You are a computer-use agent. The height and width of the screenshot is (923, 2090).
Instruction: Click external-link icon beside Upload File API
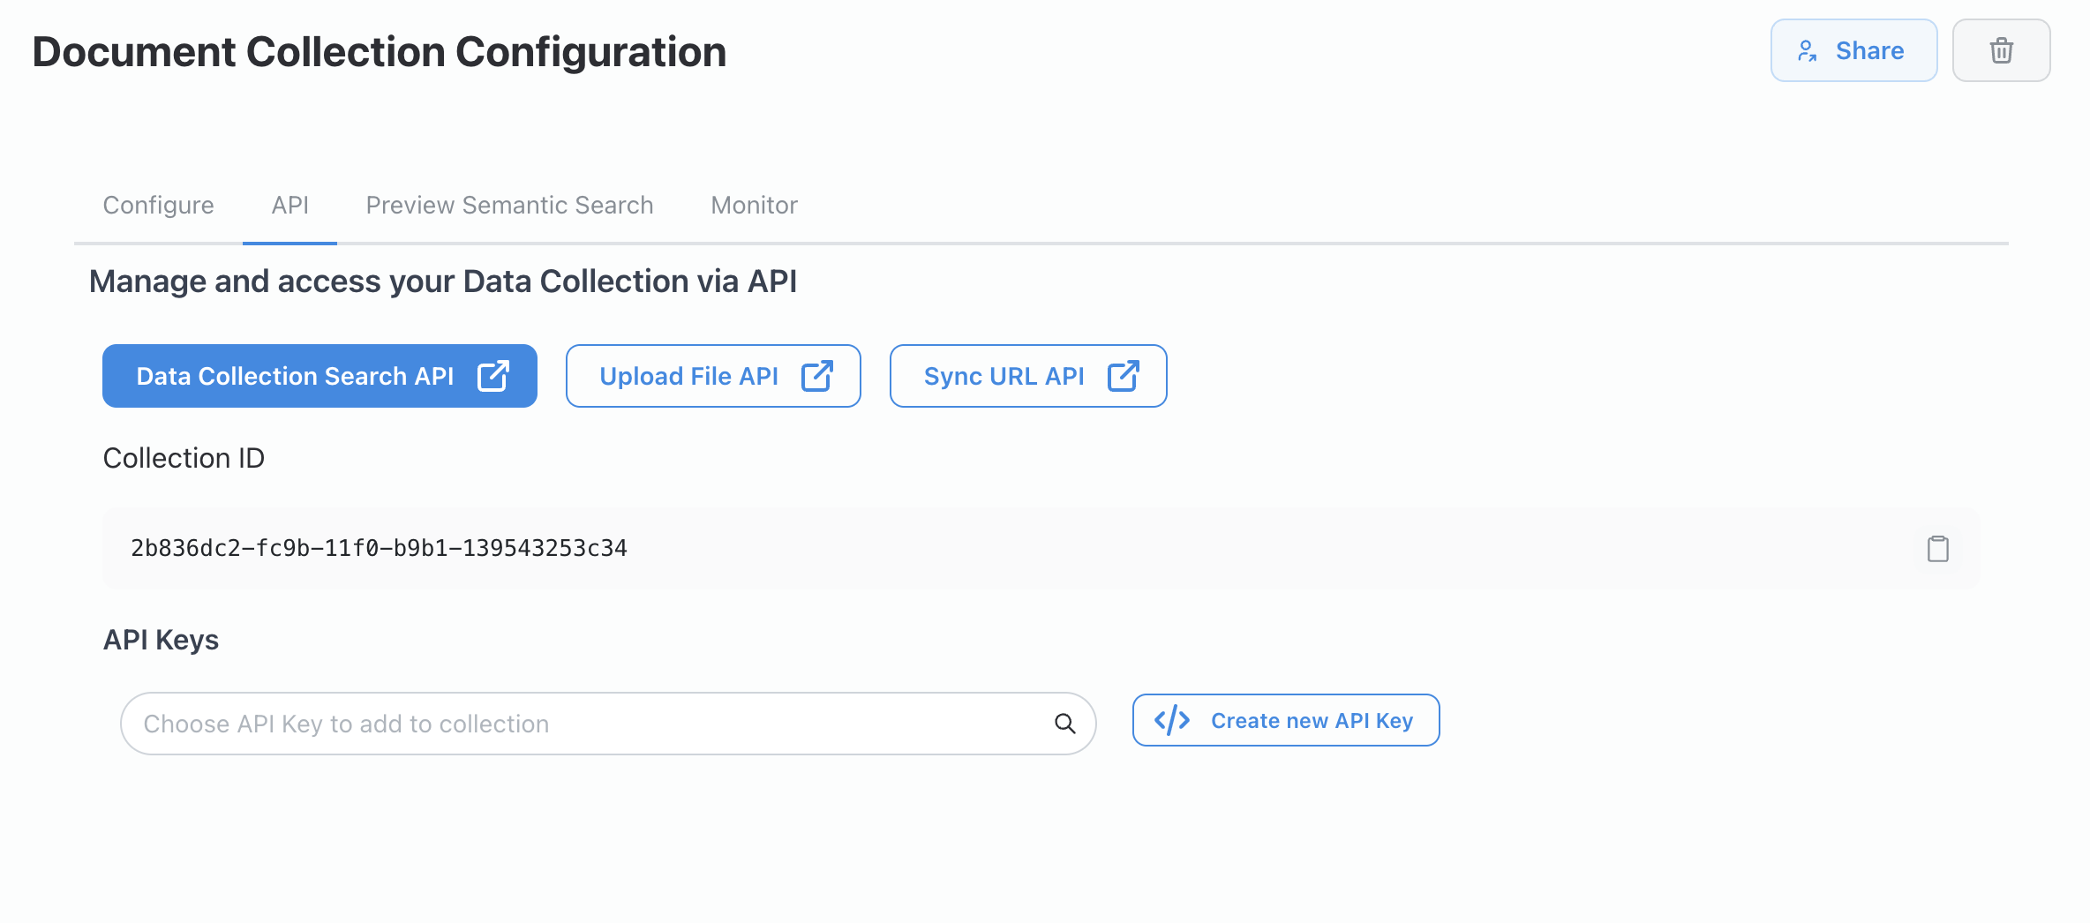[x=817, y=376]
